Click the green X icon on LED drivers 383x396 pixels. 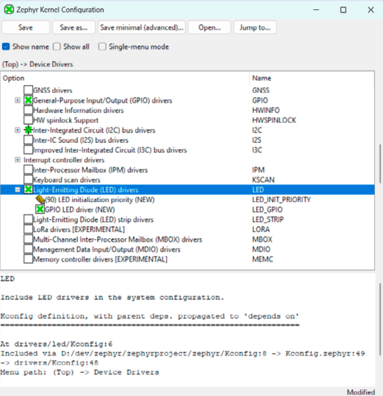[x=28, y=190]
